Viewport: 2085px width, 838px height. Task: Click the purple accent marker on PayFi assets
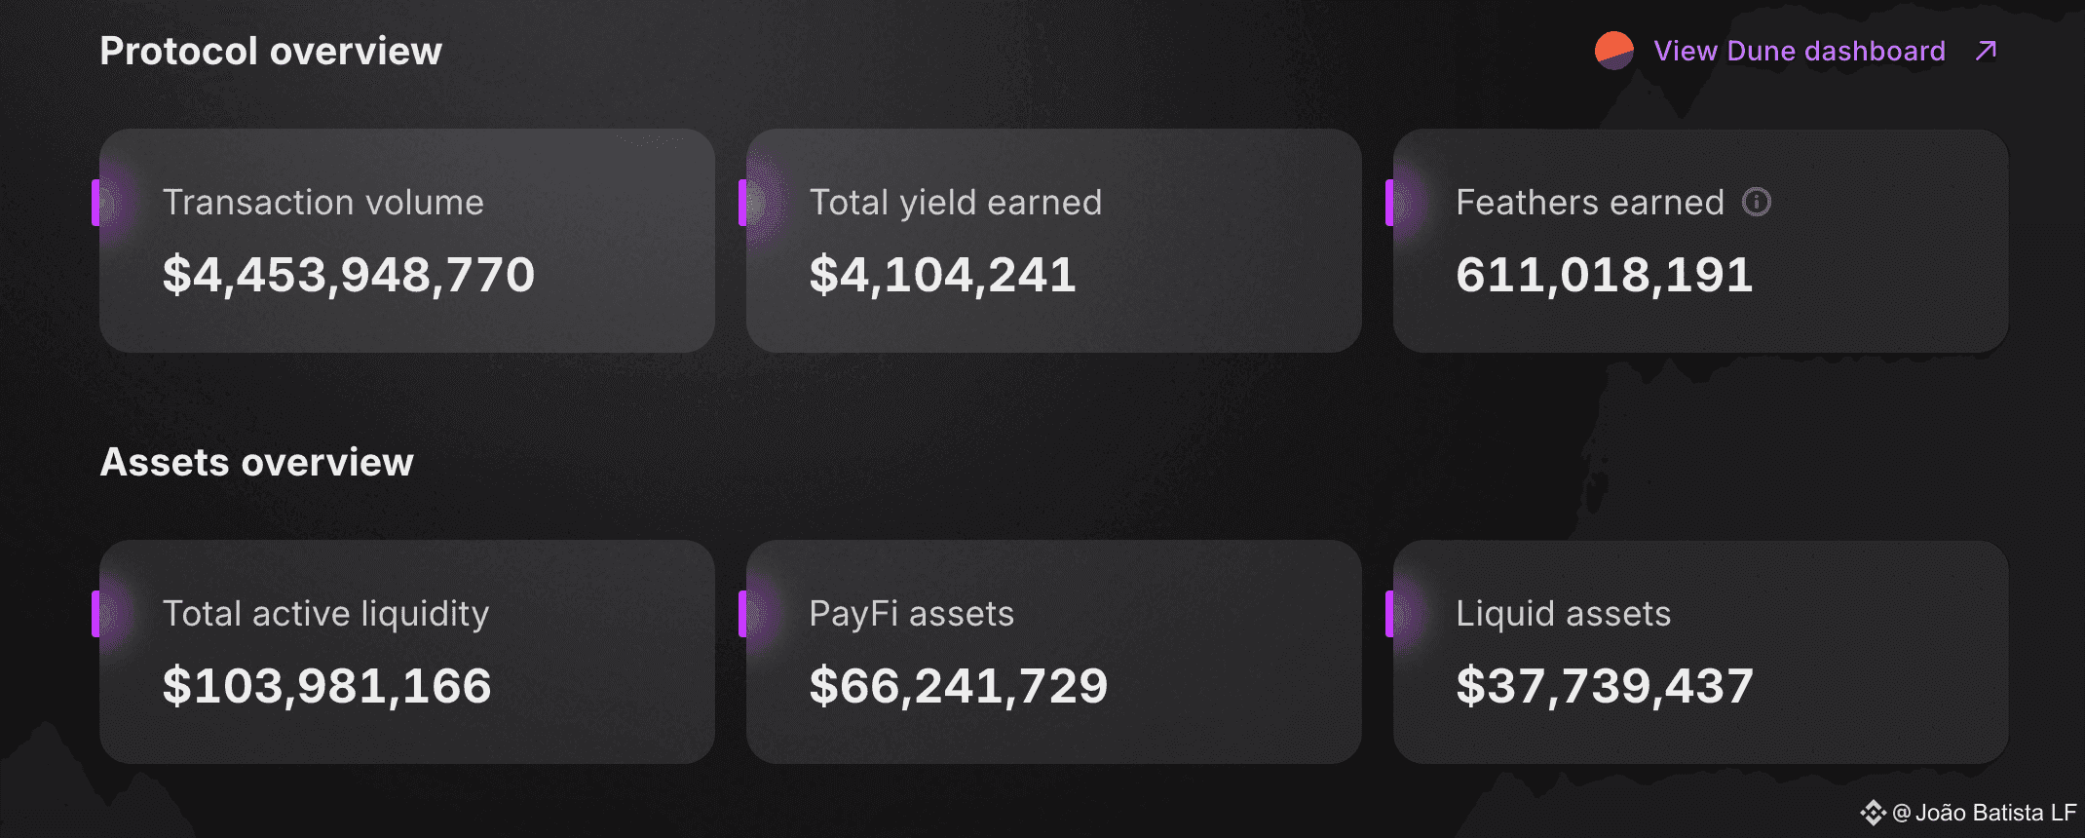tap(743, 614)
